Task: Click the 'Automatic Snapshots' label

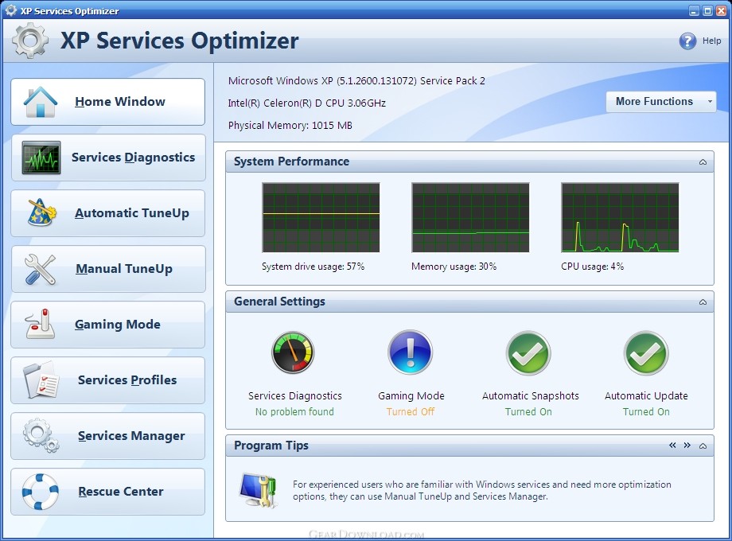Action: (x=531, y=396)
